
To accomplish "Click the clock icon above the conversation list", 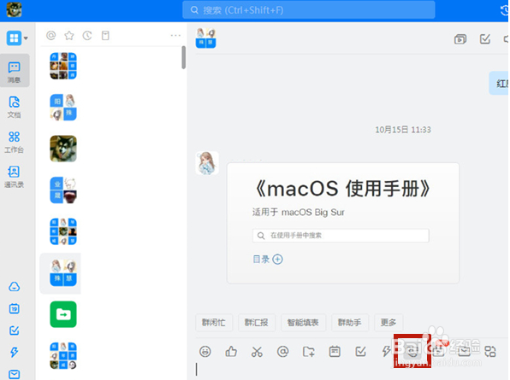I will click(87, 35).
